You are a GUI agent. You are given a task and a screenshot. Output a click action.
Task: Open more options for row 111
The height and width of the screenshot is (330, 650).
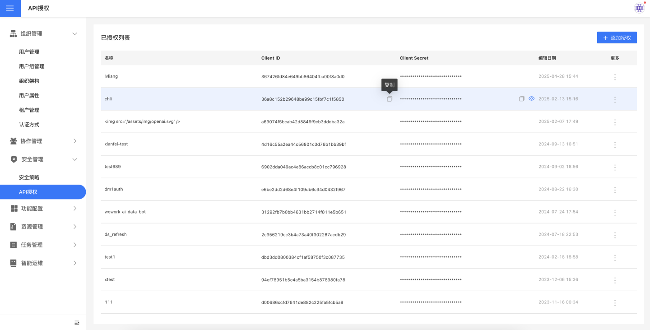[615, 303]
